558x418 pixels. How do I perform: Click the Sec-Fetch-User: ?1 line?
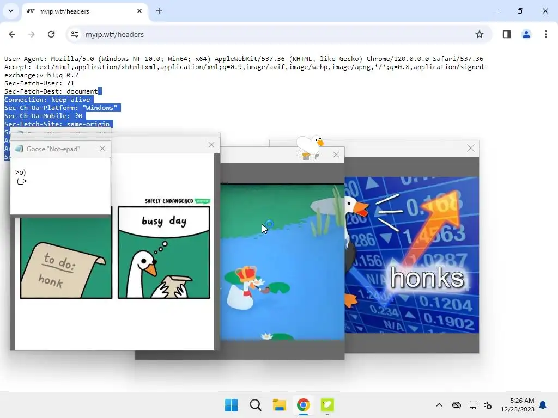[x=39, y=83]
